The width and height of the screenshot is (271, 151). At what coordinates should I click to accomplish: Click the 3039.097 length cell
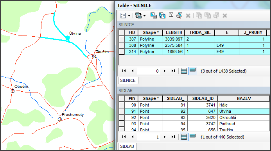(174, 39)
